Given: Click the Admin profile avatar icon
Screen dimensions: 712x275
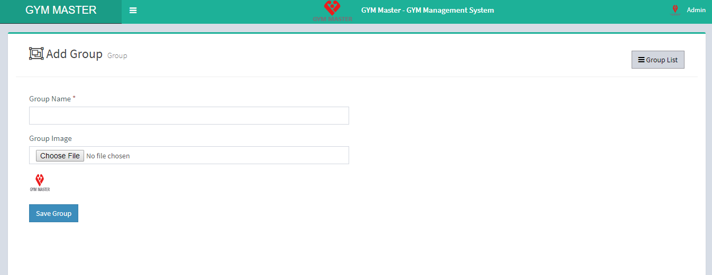Looking at the screenshot, I should point(675,10).
